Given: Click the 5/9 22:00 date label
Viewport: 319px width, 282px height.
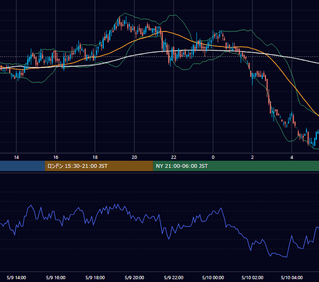Looking at the screenshot, I should point(174,277).
